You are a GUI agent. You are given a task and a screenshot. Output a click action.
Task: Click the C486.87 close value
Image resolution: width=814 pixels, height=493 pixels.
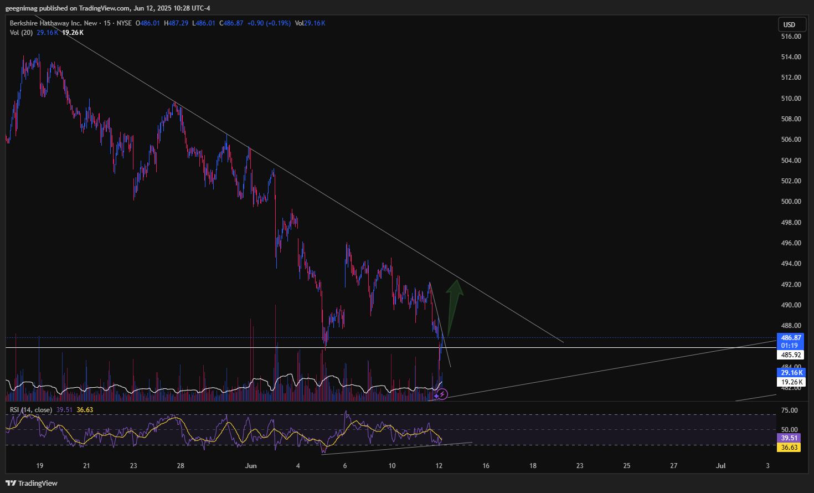[x=231, y=23]
